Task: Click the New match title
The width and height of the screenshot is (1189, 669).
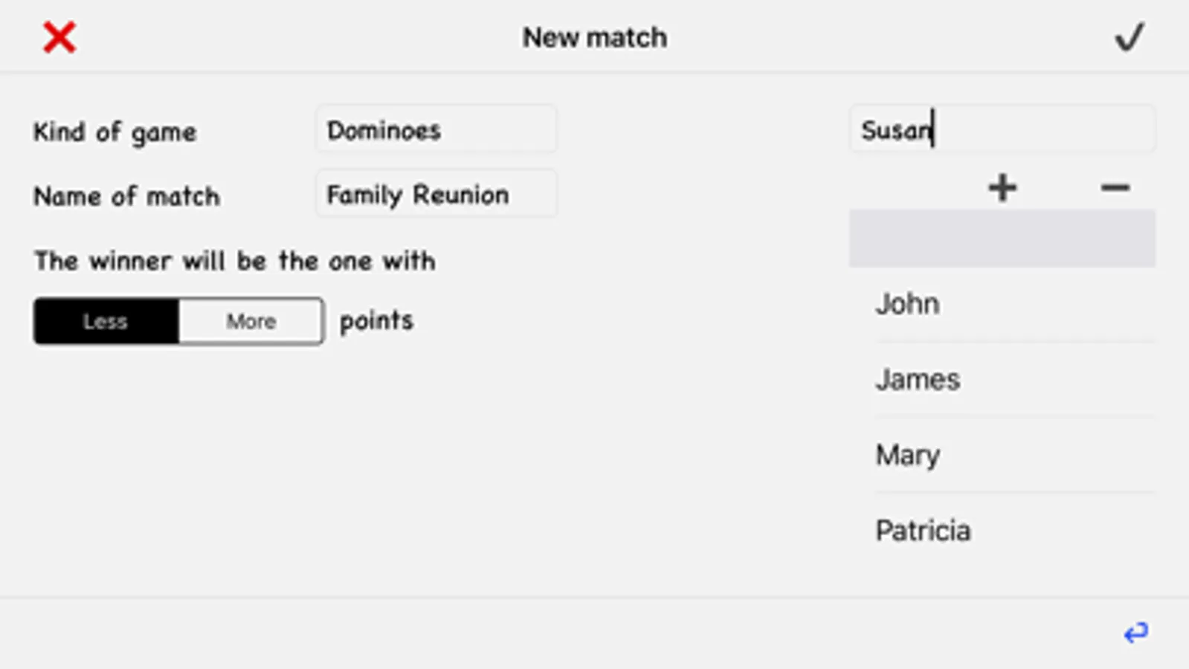Action: (594, 37)
